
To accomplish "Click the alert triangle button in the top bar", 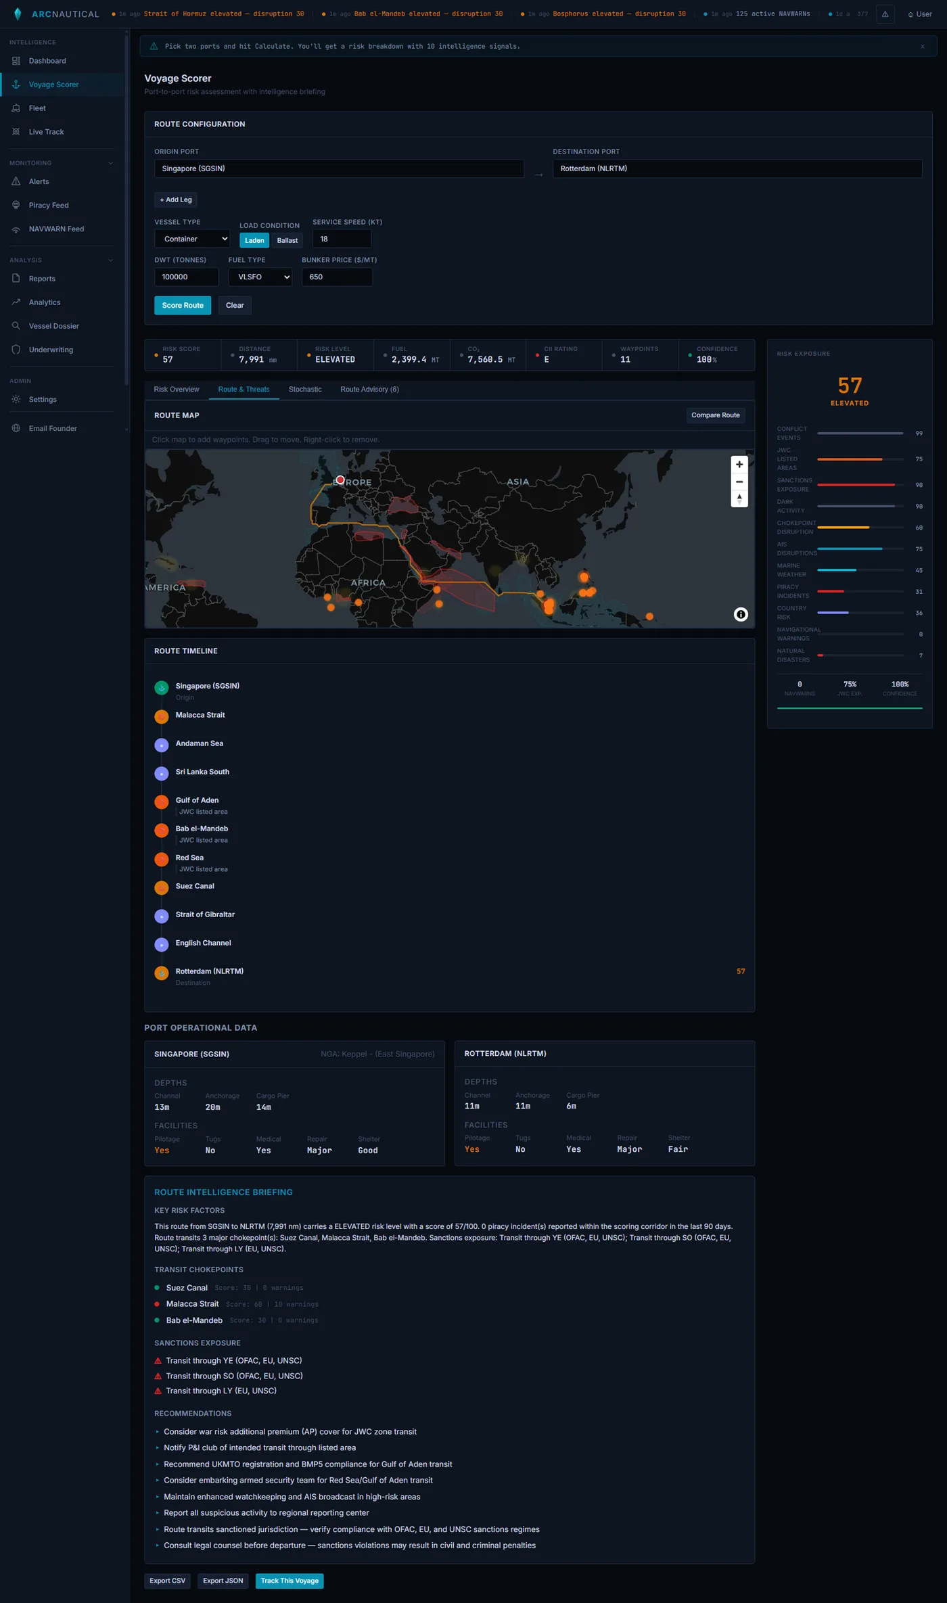I will coord(885,14).
